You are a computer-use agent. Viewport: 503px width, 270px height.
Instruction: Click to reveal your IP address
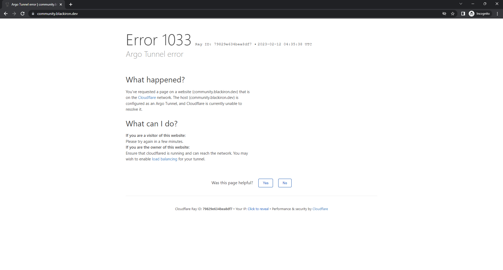pyautogui.click(x=258, y=209)
